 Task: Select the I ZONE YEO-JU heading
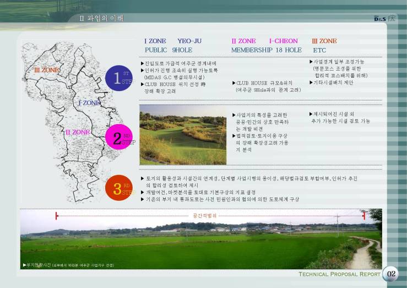tap(172, 41)
